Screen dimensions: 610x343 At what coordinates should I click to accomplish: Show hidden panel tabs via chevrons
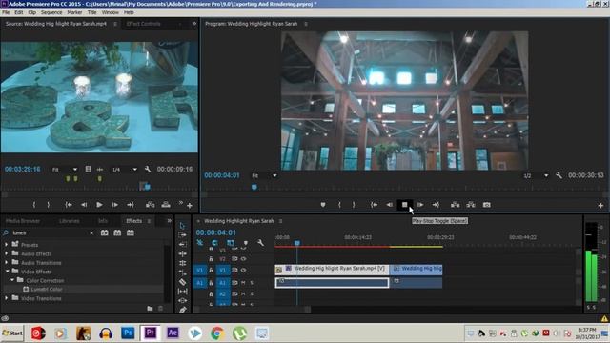[x=170, y=221]
